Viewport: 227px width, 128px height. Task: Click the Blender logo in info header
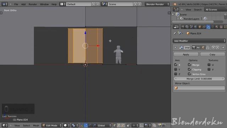click(x=175, y=4)
